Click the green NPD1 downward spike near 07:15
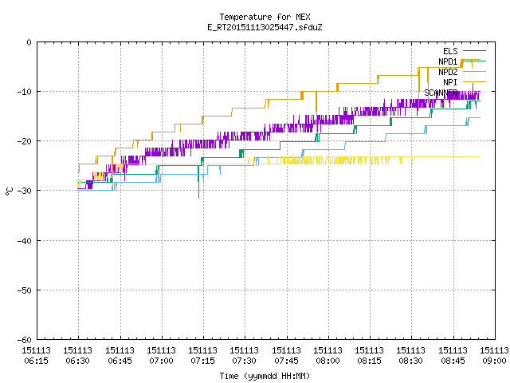Screen dimensions: 510x383 tap(198, 183)
